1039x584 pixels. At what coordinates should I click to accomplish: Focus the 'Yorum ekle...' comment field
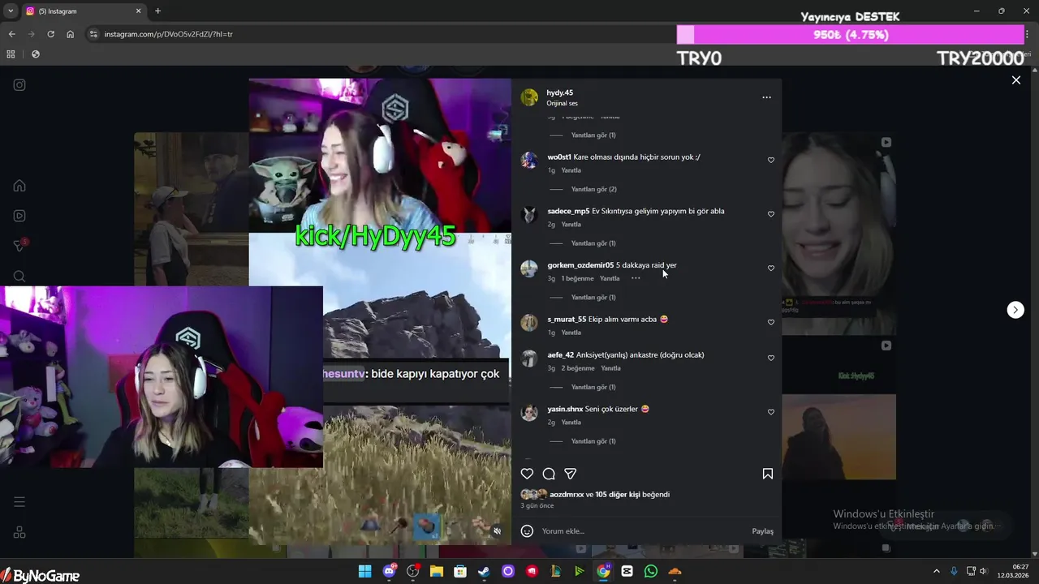tap(641, 531)
